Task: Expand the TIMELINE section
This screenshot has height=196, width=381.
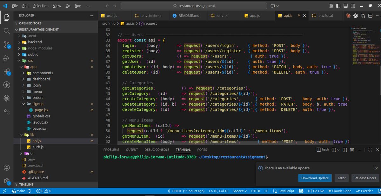Action: click(x=56, y=184)
